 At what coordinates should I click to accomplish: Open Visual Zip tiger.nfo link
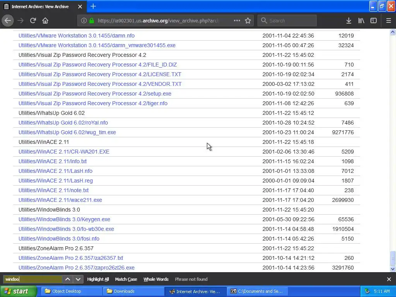[x=93, y=103]
